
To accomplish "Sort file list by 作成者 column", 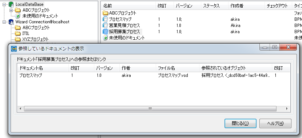I will [x=246, y=6].
